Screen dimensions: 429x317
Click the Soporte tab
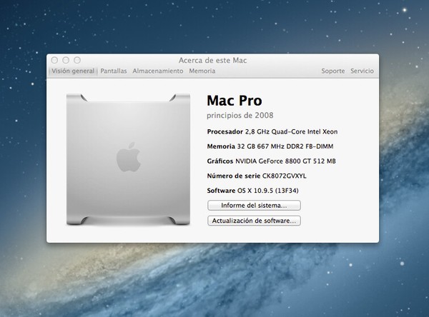[x=333, y=71]
